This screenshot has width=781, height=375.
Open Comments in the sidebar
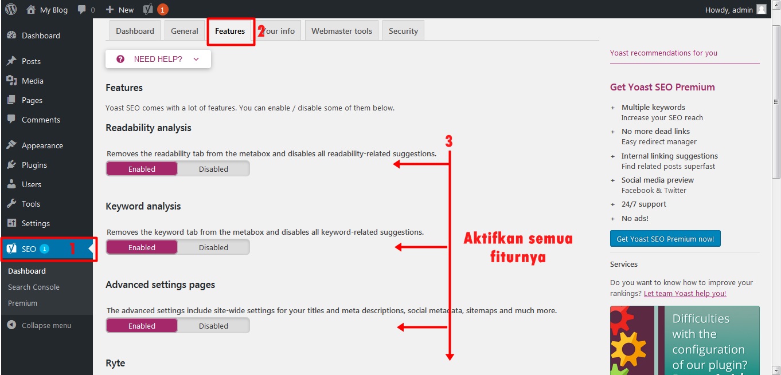tap(40, 120)
